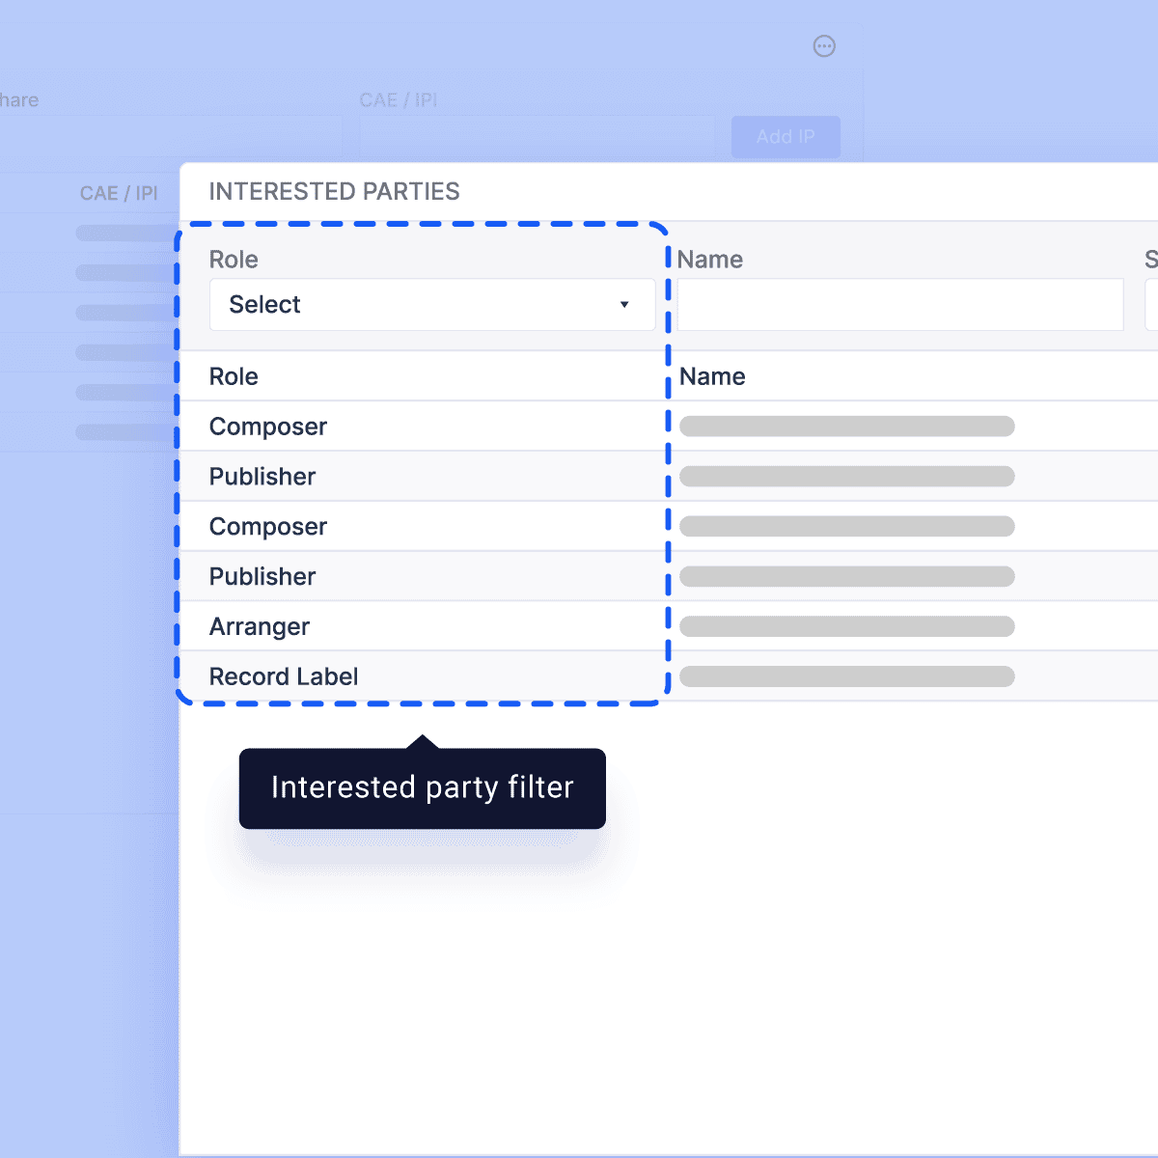The image size is (1158, 1158).
Task: Click the name placeholder in Record Label row
Action: pyautogui.click(x=846, y=677)
